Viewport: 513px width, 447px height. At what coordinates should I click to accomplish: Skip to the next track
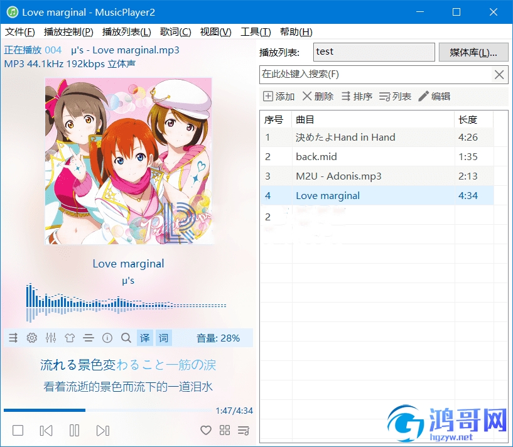coord(103,430)
